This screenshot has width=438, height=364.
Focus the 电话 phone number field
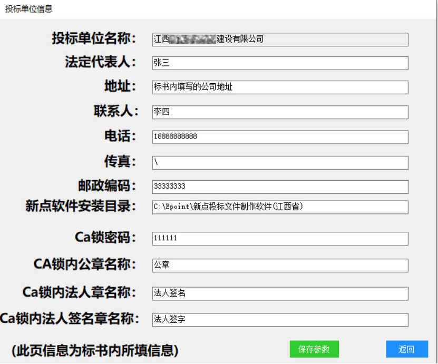(x=279, y=137)
